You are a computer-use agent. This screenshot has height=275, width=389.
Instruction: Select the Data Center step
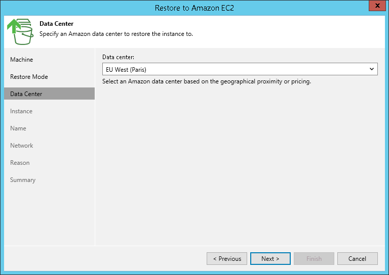49,94
